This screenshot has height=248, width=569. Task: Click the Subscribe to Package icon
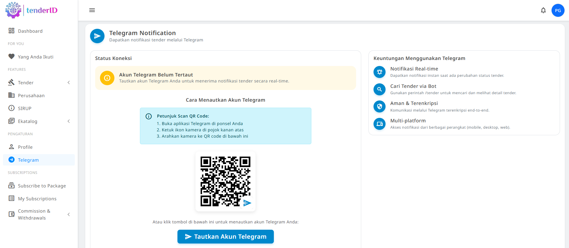pyautogui.click(x=11, y=185)
